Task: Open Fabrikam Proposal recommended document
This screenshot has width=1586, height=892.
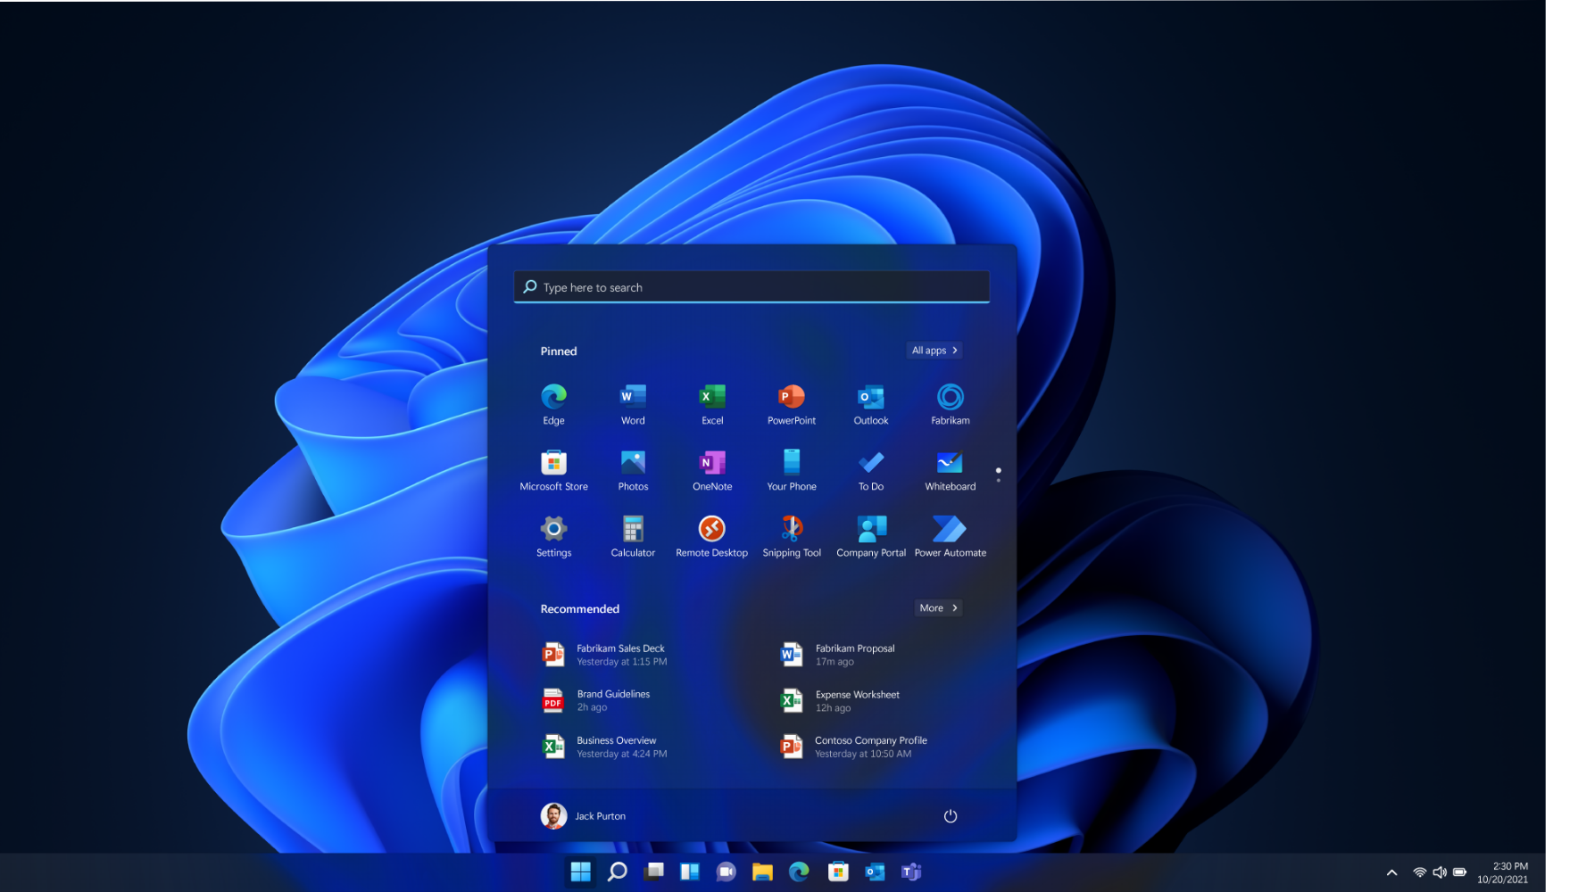Action: (x=839, y=655)
